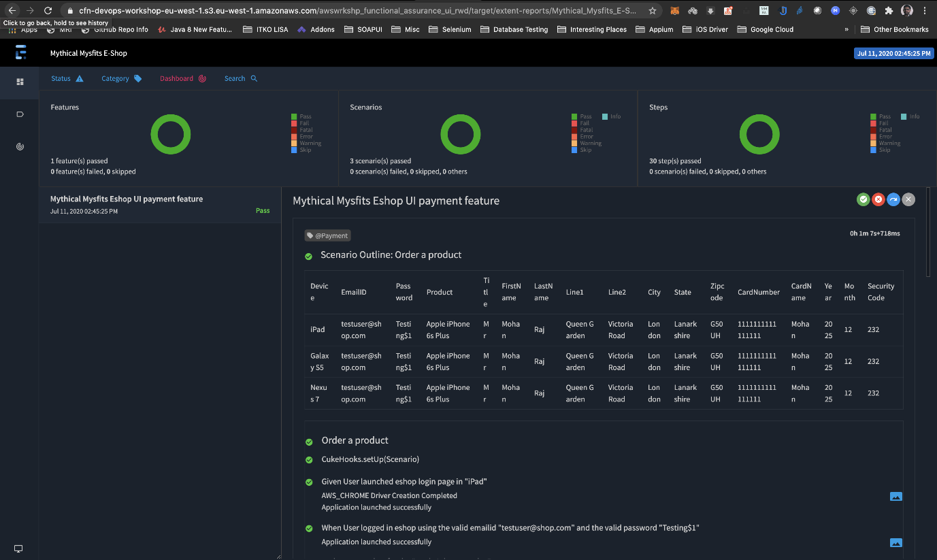Click the blue M extension icon
This screenshot has height=560, width=937.
click(835, 11)
